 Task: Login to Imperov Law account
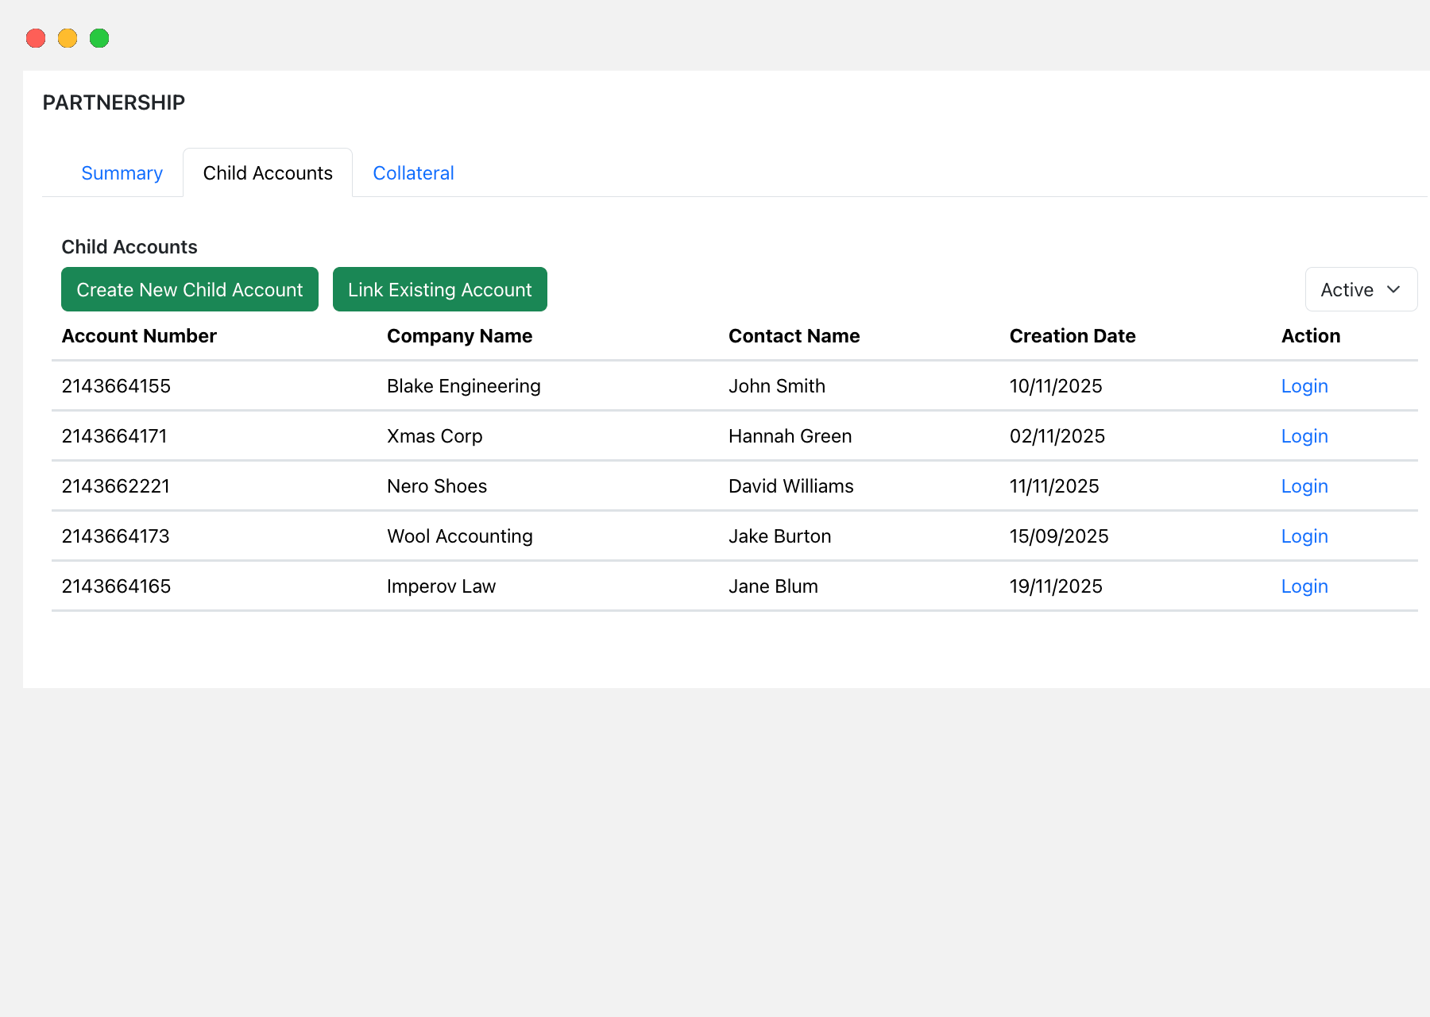pos(1304,586)
